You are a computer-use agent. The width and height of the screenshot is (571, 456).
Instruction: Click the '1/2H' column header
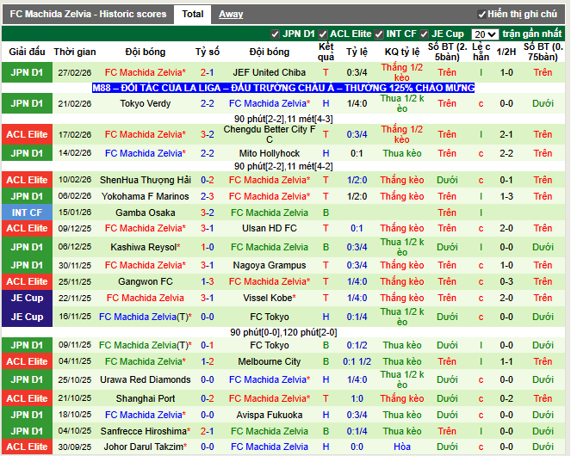pyautogui.click(x=506, y=52)
